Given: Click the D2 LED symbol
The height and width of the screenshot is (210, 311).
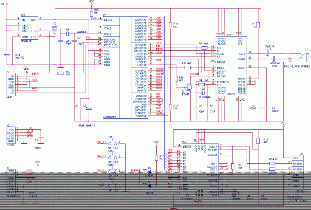Looking at the screenshot, I should click(149, 172).
